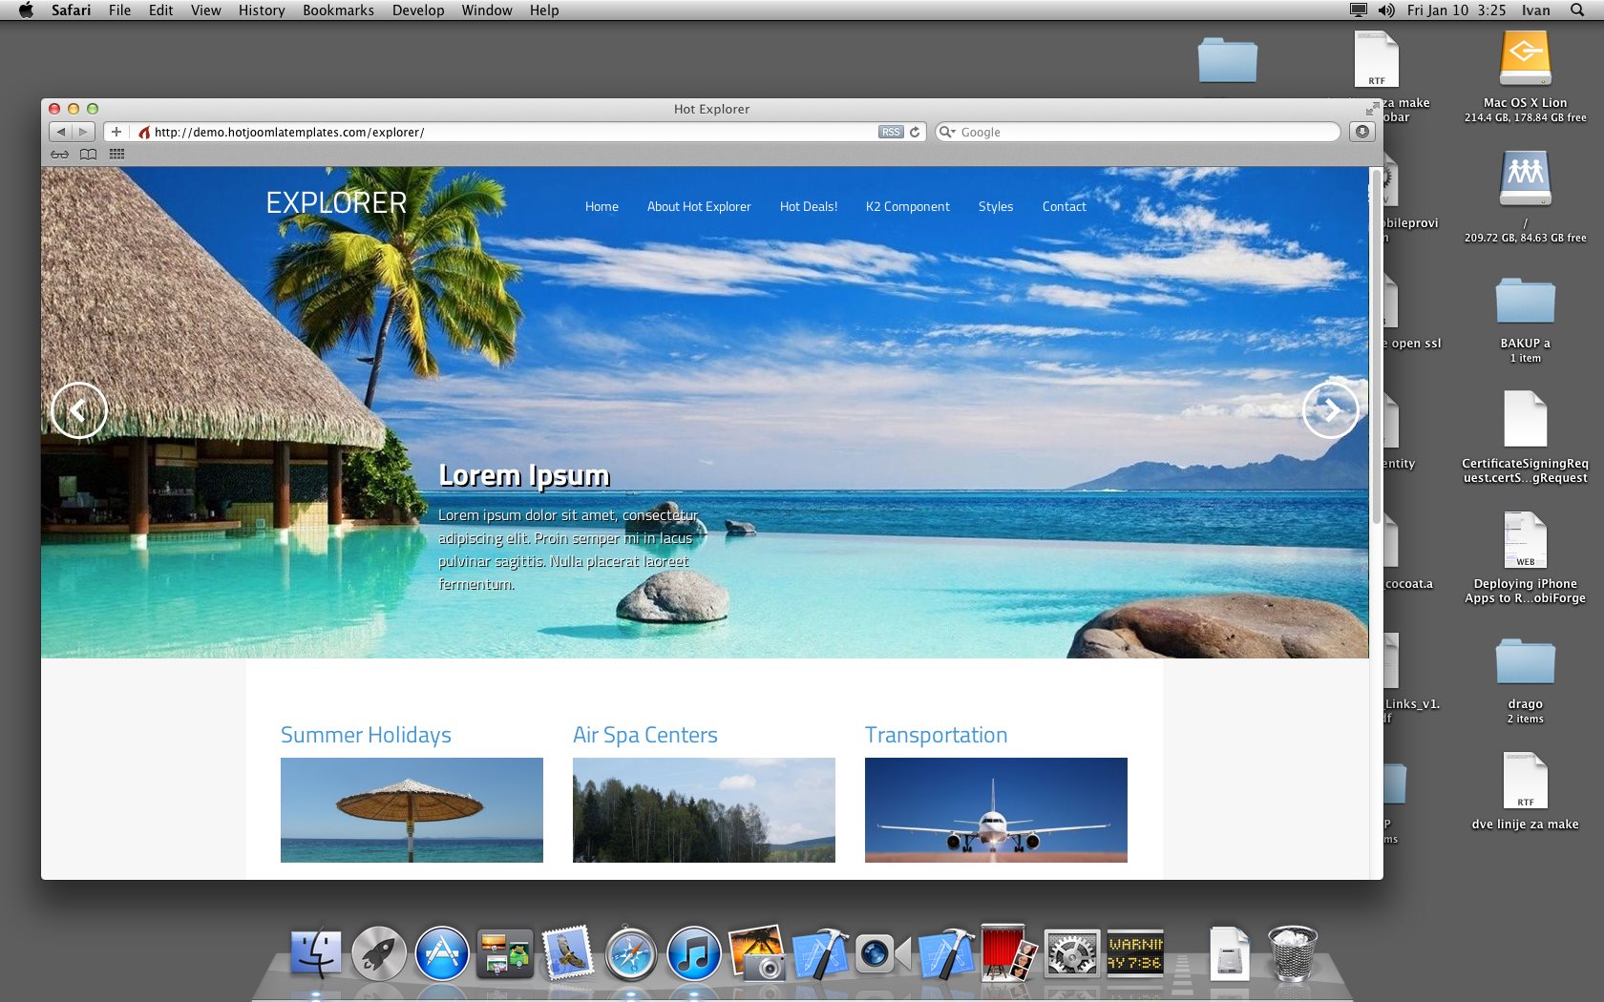Open the Air Spa Centers heading link
This screenshot has height=1002, width=1604.
pyautogui.click(x=644, y=735)
